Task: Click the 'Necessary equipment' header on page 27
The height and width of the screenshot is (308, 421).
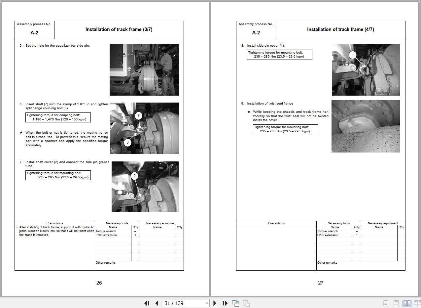Action: (383, 223)
